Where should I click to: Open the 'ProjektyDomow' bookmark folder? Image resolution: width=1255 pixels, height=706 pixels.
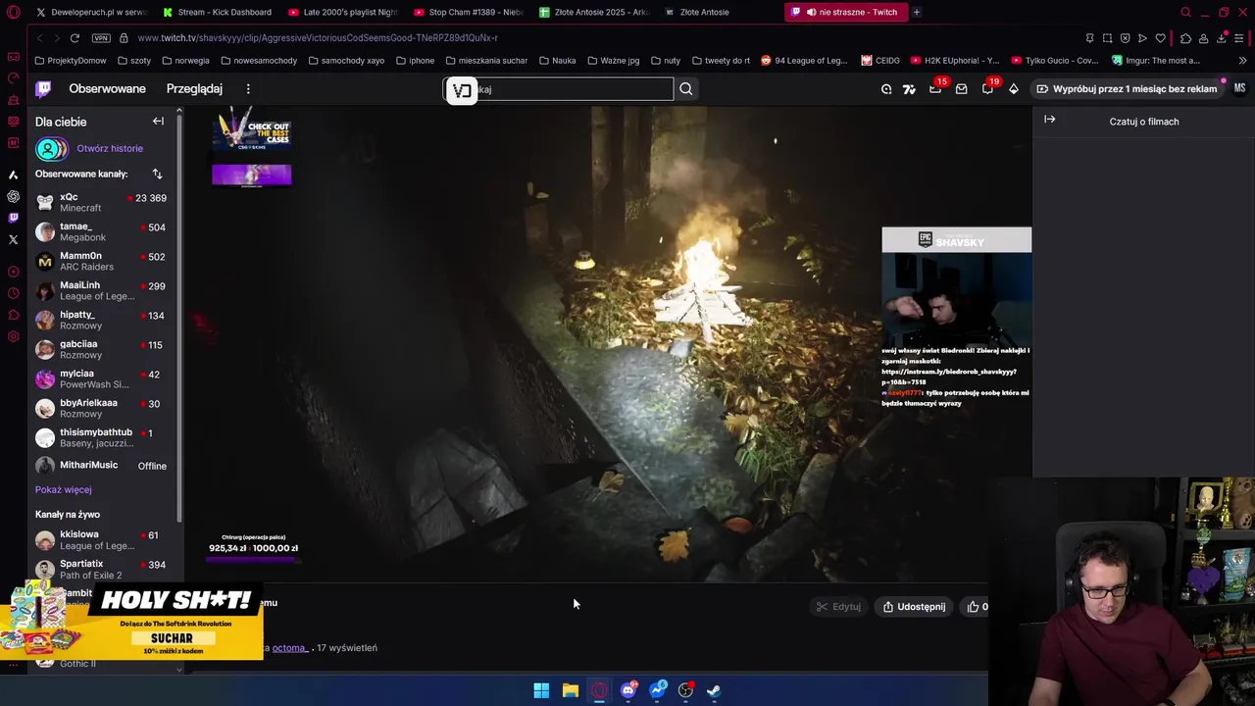coord(71,60)
